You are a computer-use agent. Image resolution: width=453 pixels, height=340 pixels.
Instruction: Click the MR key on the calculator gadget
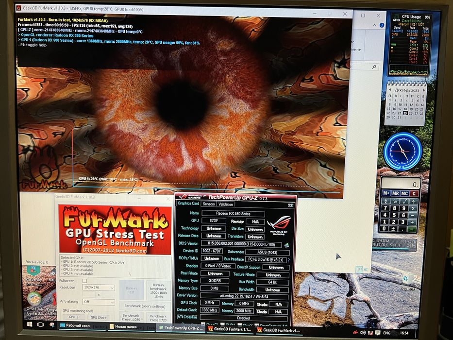[x=396, y=193]
